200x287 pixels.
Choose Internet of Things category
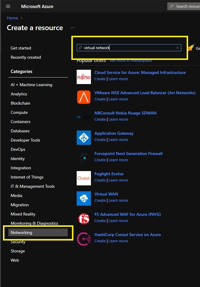point(27,177)
